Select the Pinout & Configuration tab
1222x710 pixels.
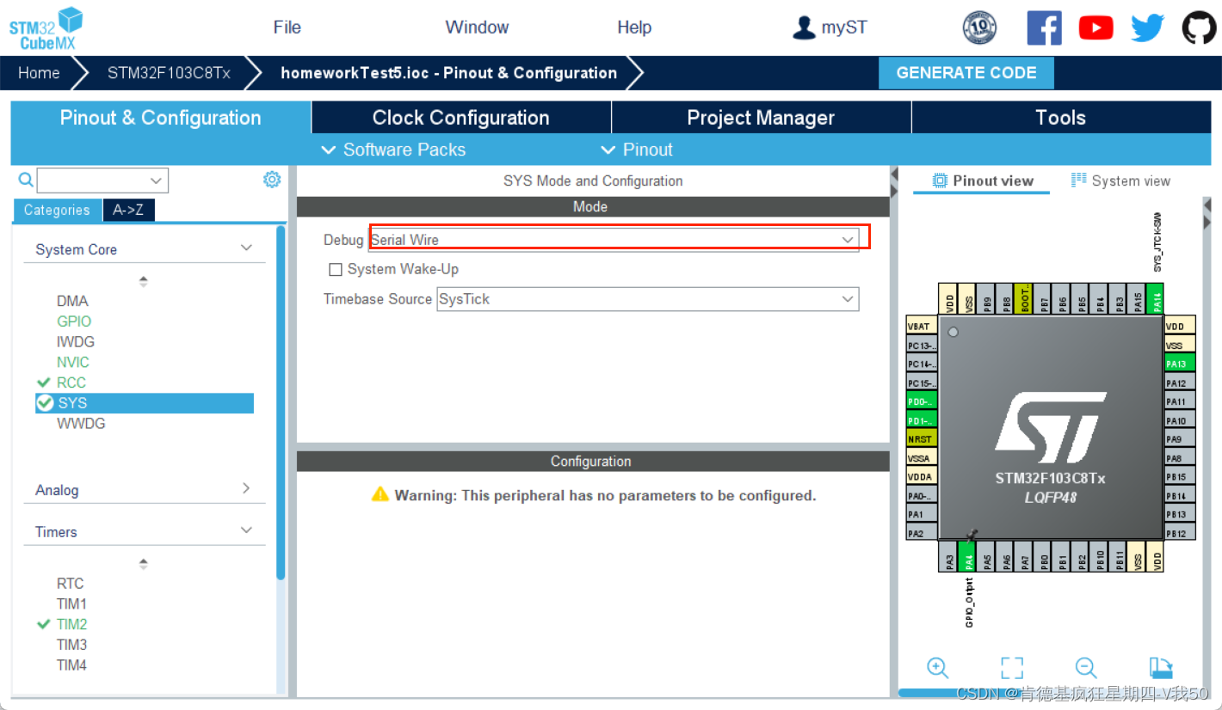pyautogui.click(x=160, y=118)
